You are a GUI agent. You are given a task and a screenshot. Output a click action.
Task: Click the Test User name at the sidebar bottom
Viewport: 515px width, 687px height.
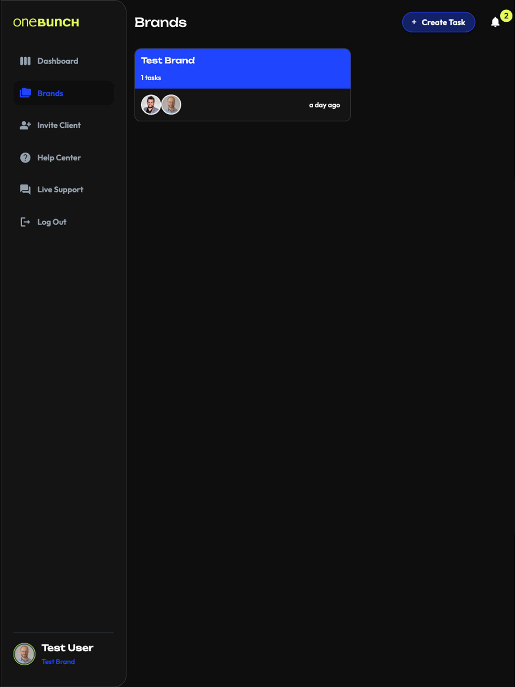click(67, 648)
